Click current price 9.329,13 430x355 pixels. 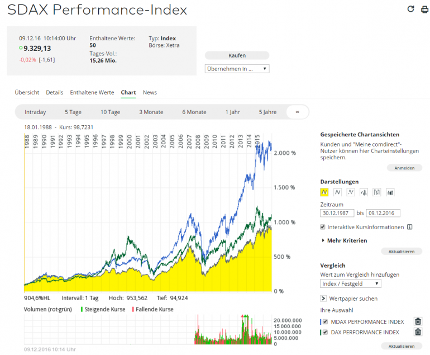click(37, 48)
